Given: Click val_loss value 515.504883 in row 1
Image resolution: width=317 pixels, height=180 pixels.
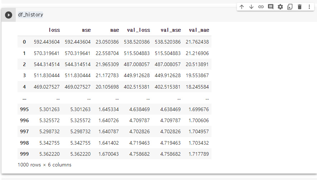Looking at the screenshot, I should (137, 53).
